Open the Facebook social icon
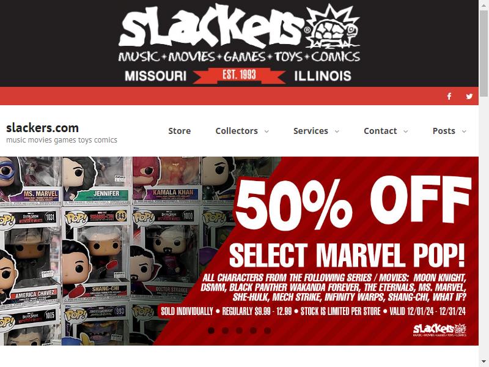The height and width of the screenshot is (367, 489). [x=449, y=96]
